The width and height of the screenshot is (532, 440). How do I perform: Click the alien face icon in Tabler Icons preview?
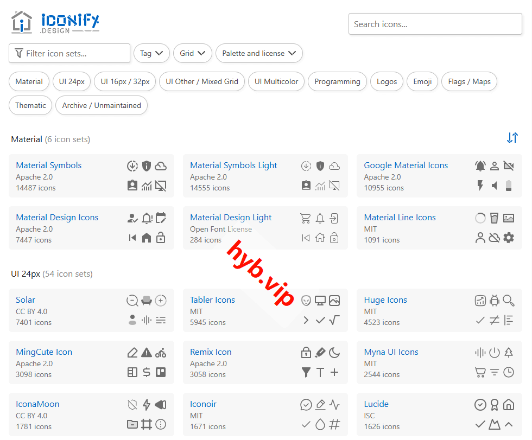306,300
